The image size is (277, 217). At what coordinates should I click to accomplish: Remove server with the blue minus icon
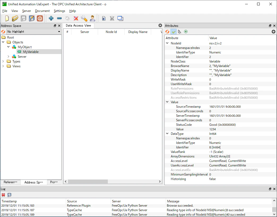pos(59,18)
